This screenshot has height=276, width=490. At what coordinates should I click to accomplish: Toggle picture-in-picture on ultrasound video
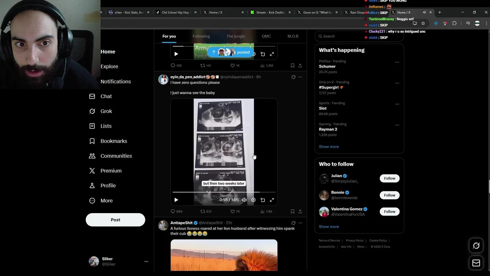click(263, 200)
